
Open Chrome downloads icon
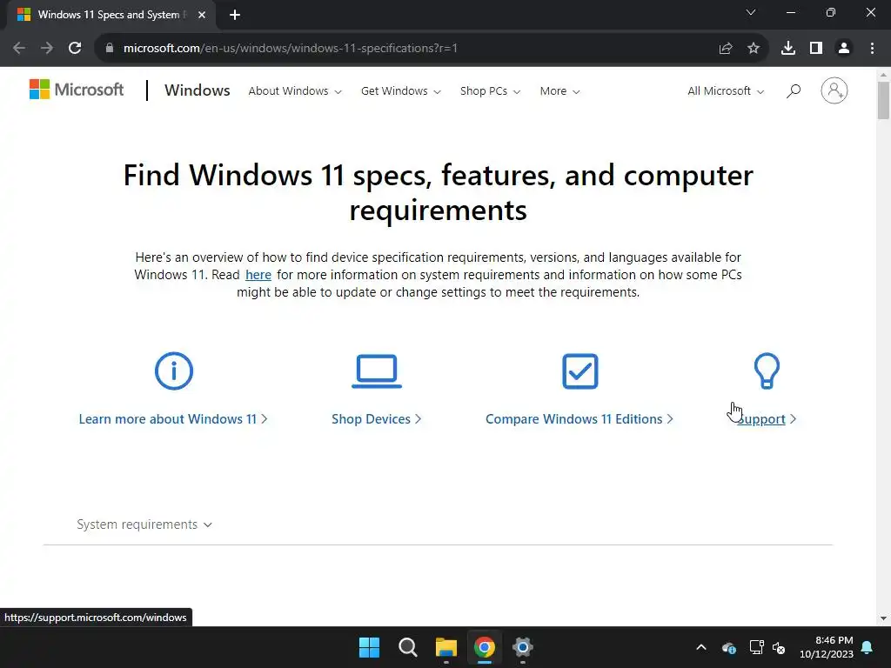[788, 49]
